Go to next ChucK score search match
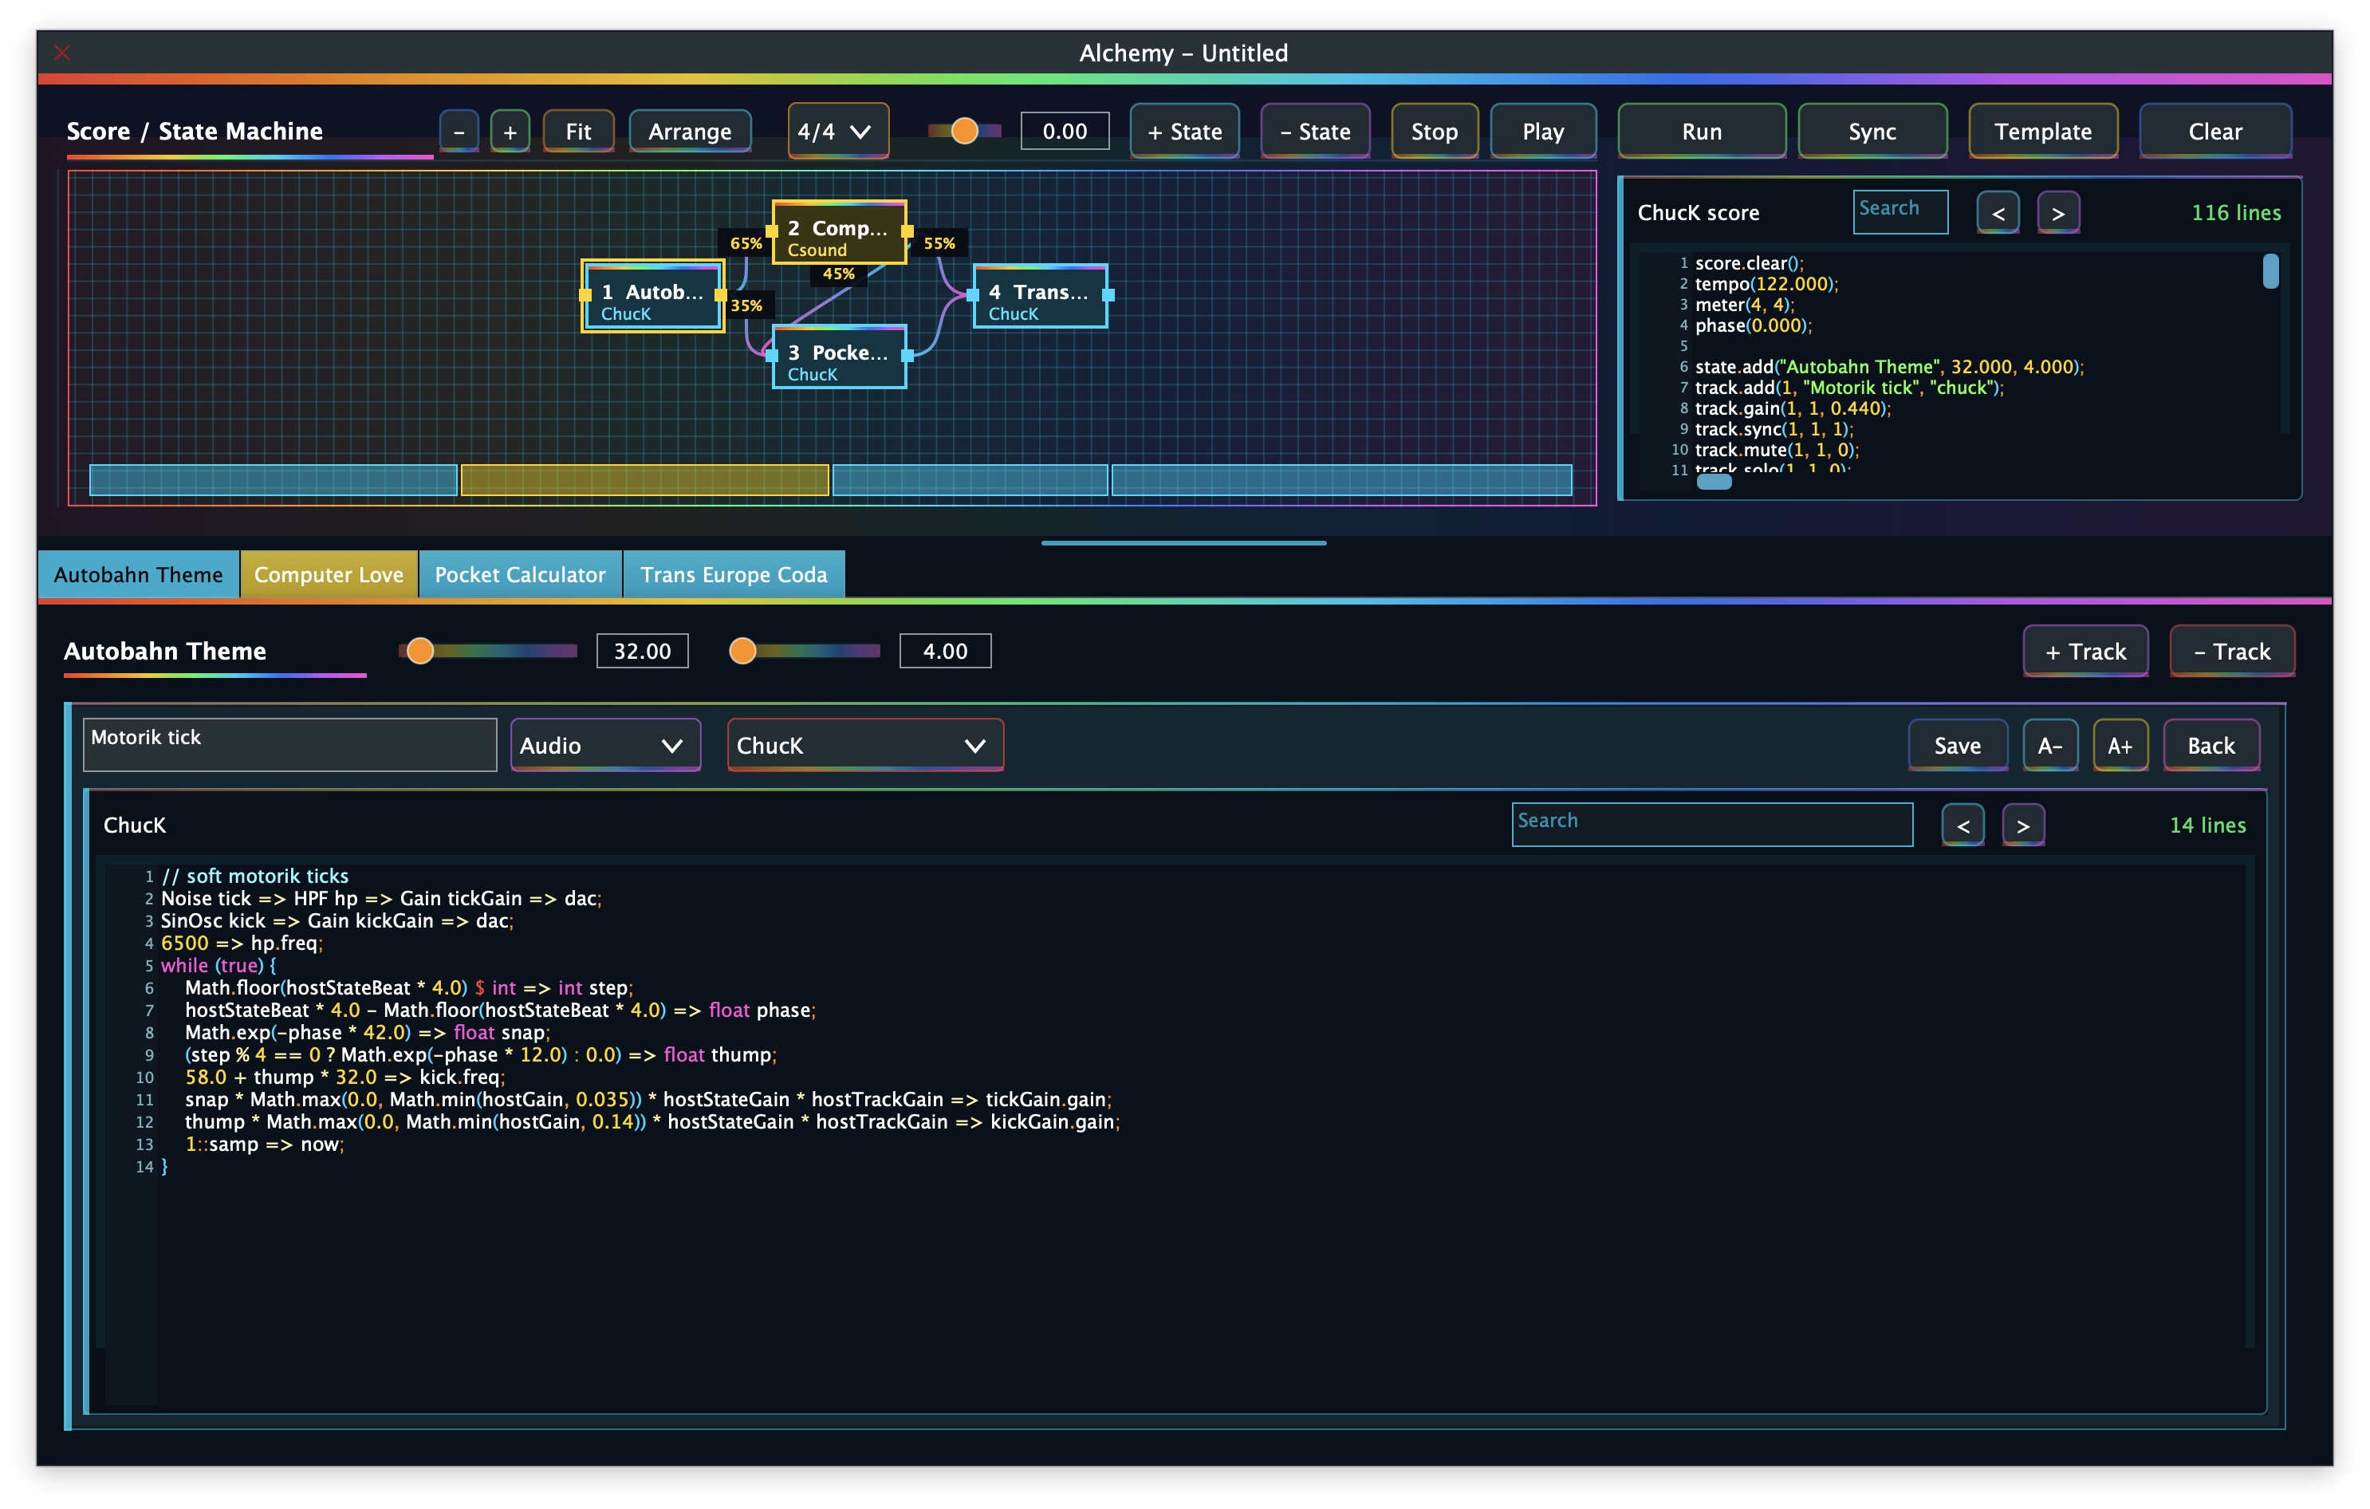Viewport: 2370px width, 1509px height. click(x=2058, y=213)
